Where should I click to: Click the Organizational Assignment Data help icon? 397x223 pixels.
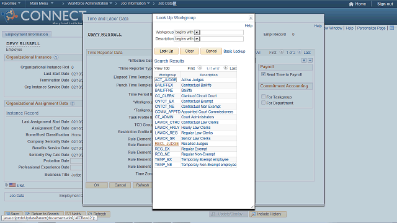(73, 103)
